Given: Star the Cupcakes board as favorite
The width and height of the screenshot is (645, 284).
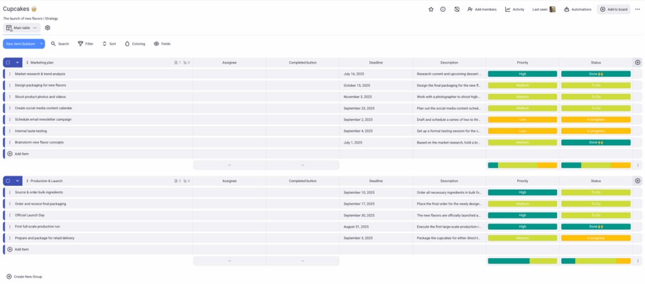Looking at the screenshot, I should (431, 9).
